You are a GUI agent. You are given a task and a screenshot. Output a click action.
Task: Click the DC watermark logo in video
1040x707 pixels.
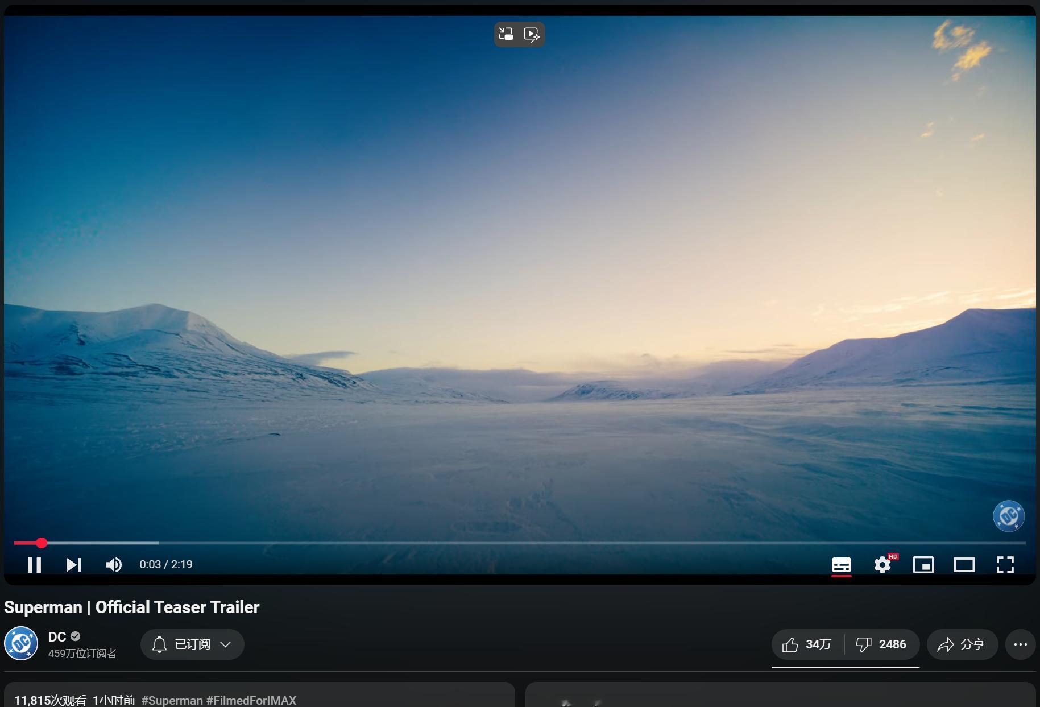1009,516
